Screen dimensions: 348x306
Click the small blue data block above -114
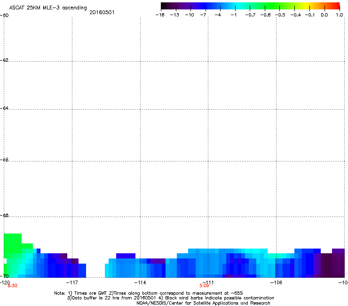126,256
